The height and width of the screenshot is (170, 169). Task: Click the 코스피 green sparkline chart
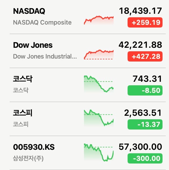click(99, 118)
